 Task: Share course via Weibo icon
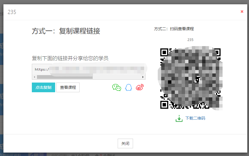140,87
